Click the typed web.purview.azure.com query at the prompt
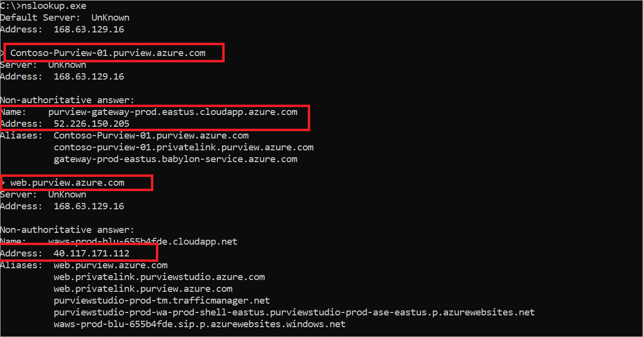 pyautogui.click(x=67, y=183)
